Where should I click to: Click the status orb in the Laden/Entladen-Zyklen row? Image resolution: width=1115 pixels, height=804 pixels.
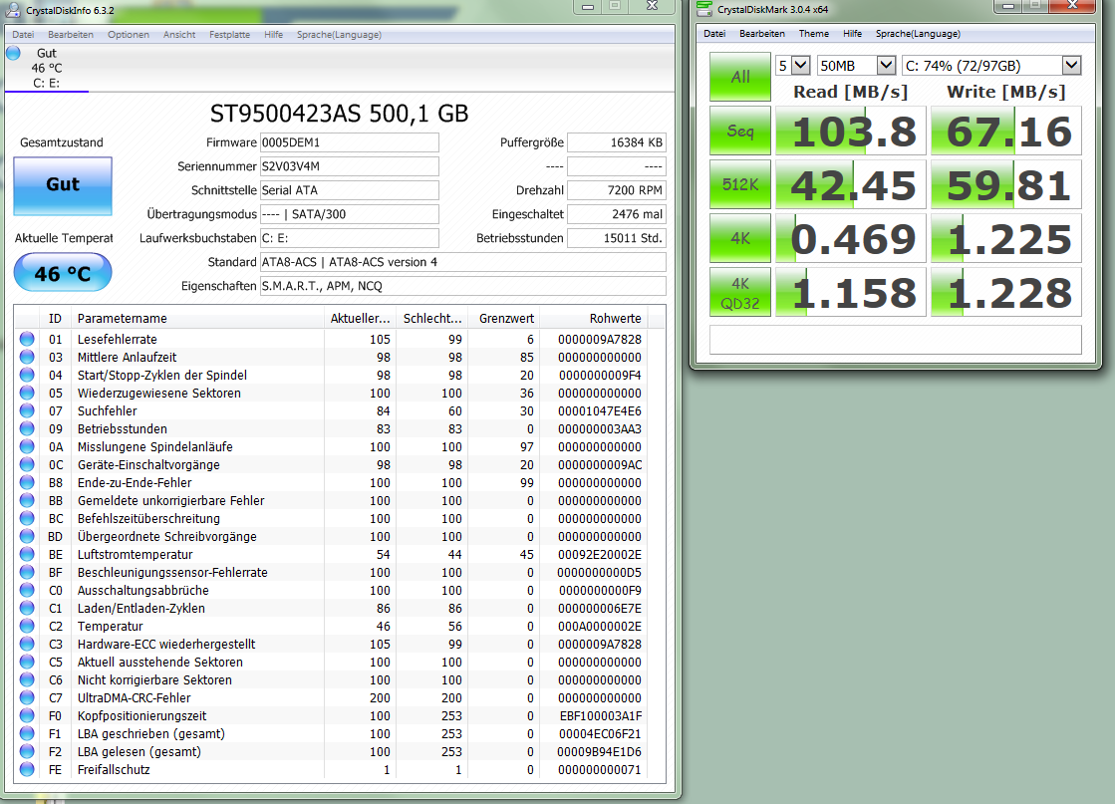point(27,608)
